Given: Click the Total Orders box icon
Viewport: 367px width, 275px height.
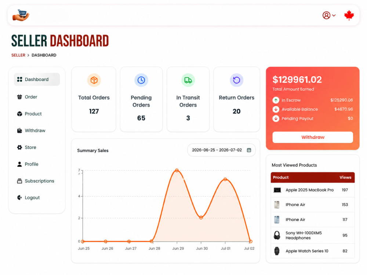Looking at the screenshot, I should click(x=94, y=80).
